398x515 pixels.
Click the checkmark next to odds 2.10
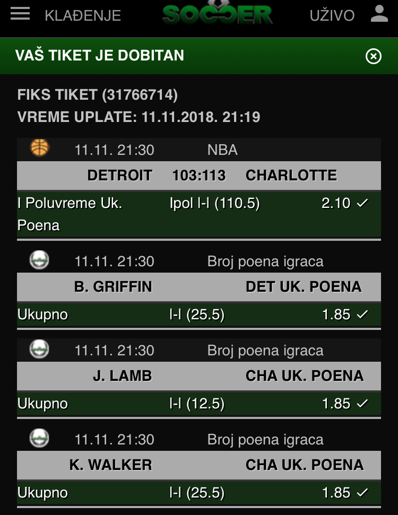click(x=362, y=203)
